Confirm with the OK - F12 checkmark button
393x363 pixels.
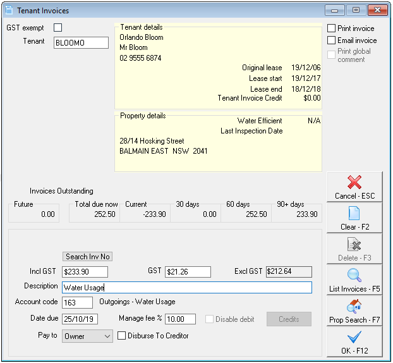354,342
